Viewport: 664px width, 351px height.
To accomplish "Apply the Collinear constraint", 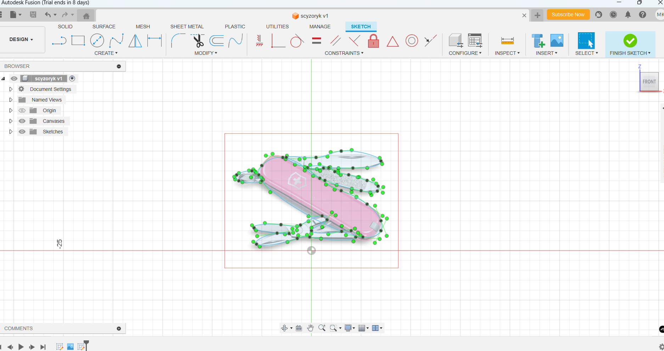I will 431,41.
